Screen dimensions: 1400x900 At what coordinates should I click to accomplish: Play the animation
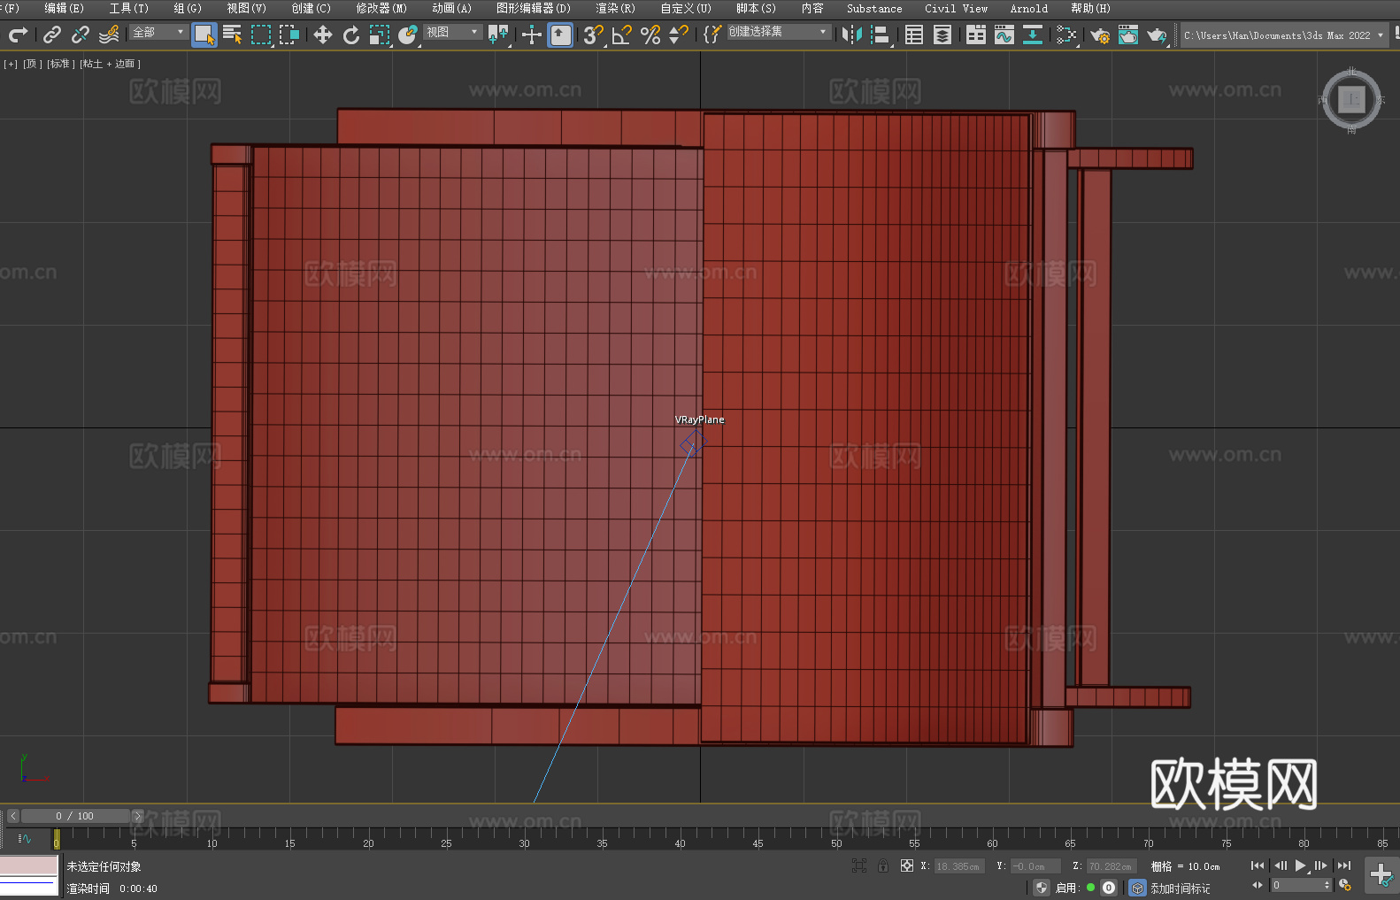tap(1301, 865)
